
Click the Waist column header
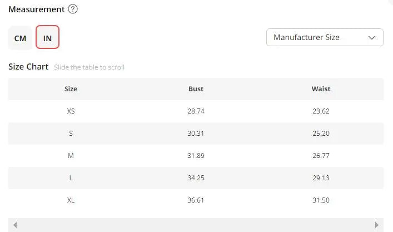click(321, 89)
